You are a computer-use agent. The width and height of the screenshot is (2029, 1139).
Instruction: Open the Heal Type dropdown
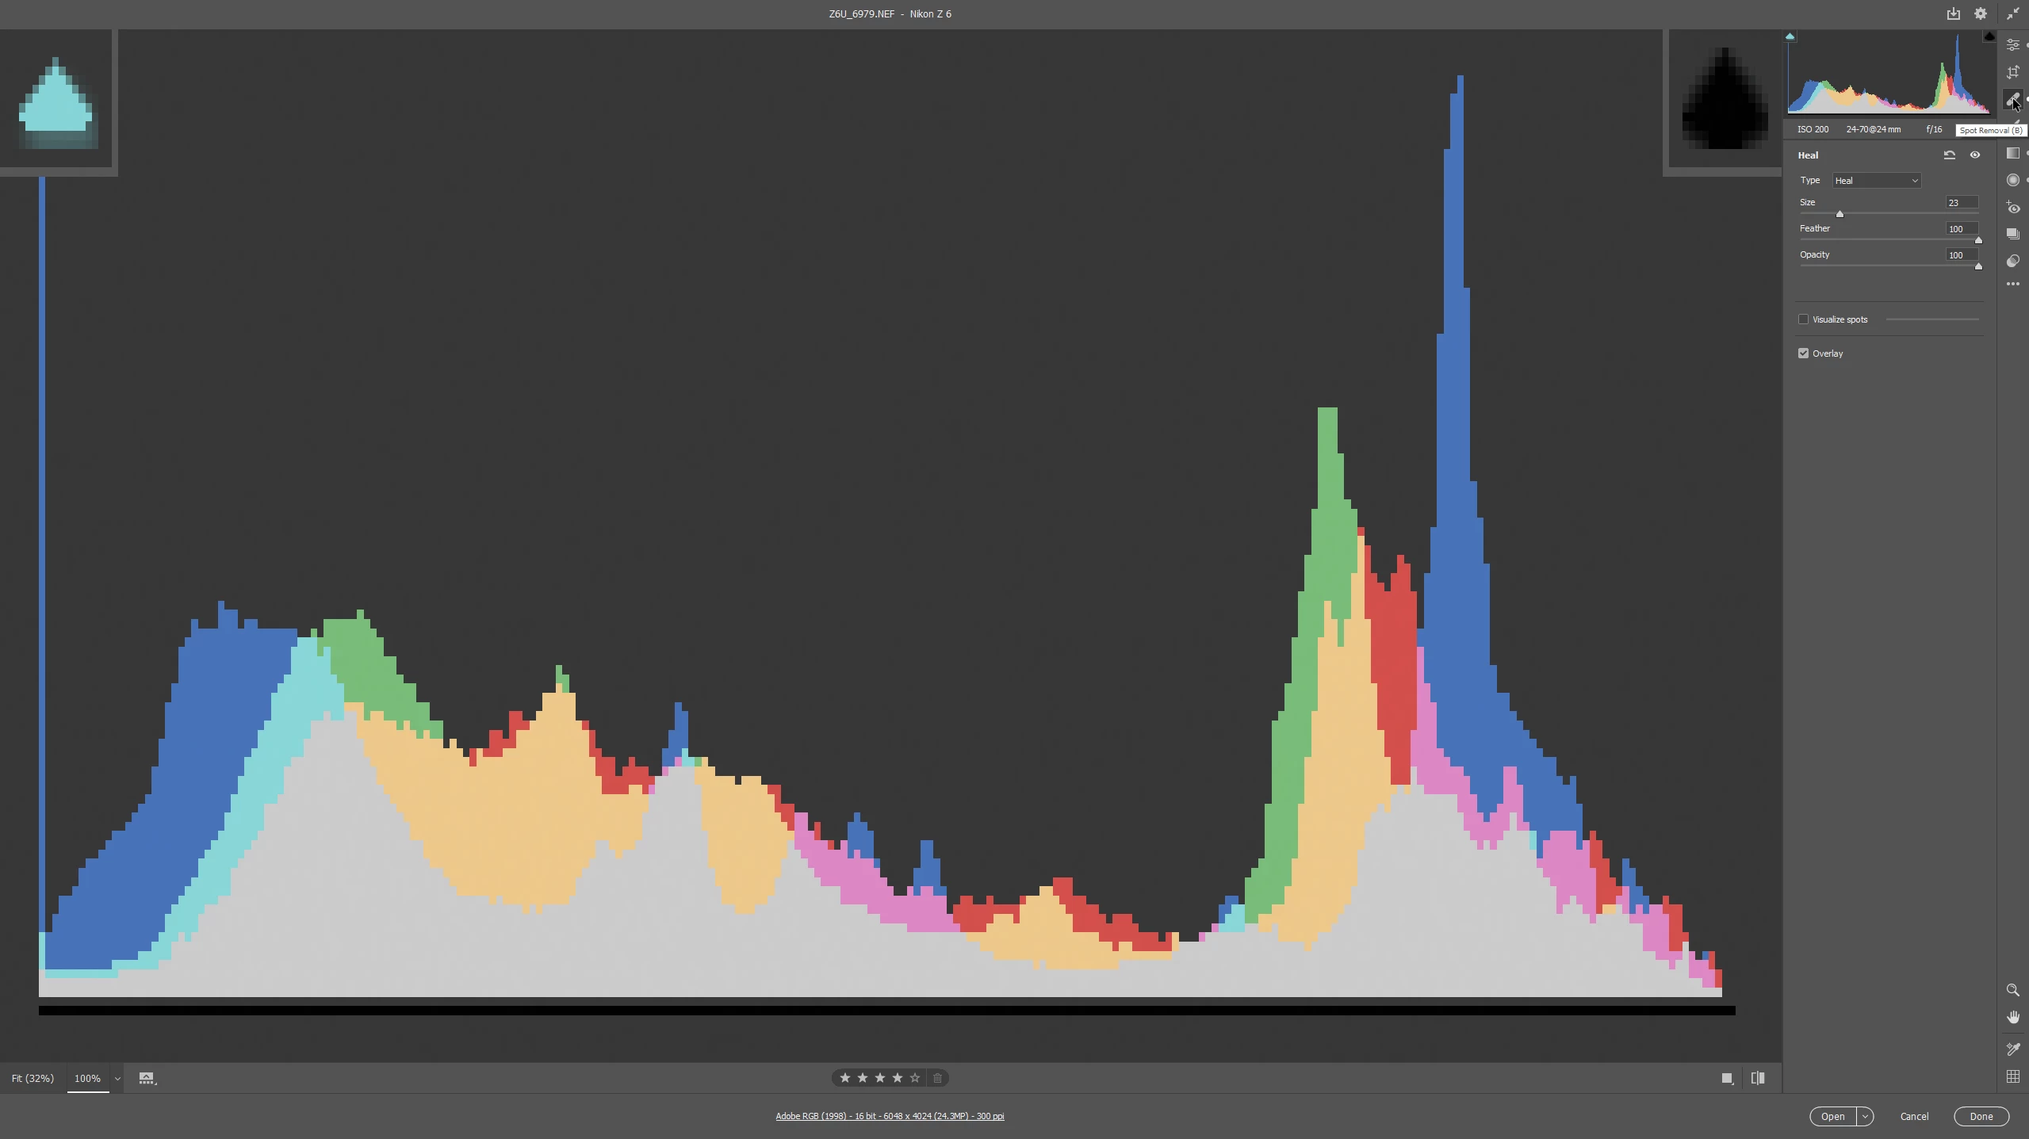click(1875, 181)
